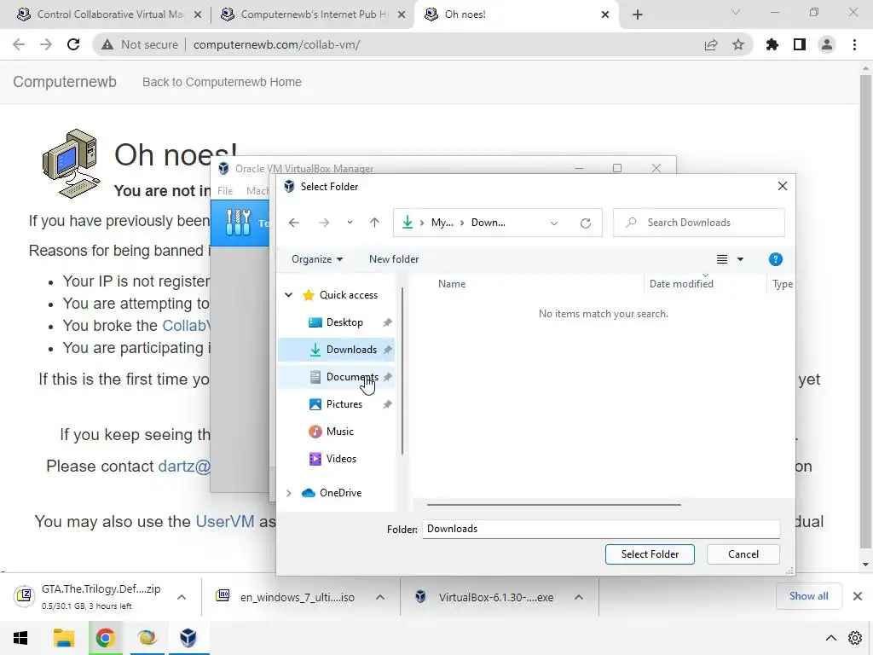Click Chrome icon in taskbar
The height and width of the screenshot is (655, 873).
(x=105, y=638)
